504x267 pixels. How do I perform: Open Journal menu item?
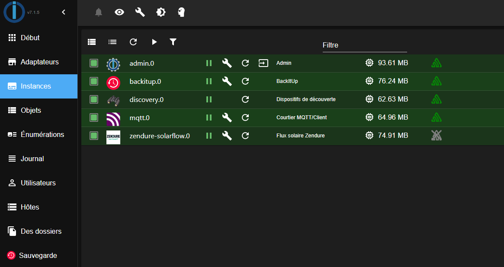(39, 159)
